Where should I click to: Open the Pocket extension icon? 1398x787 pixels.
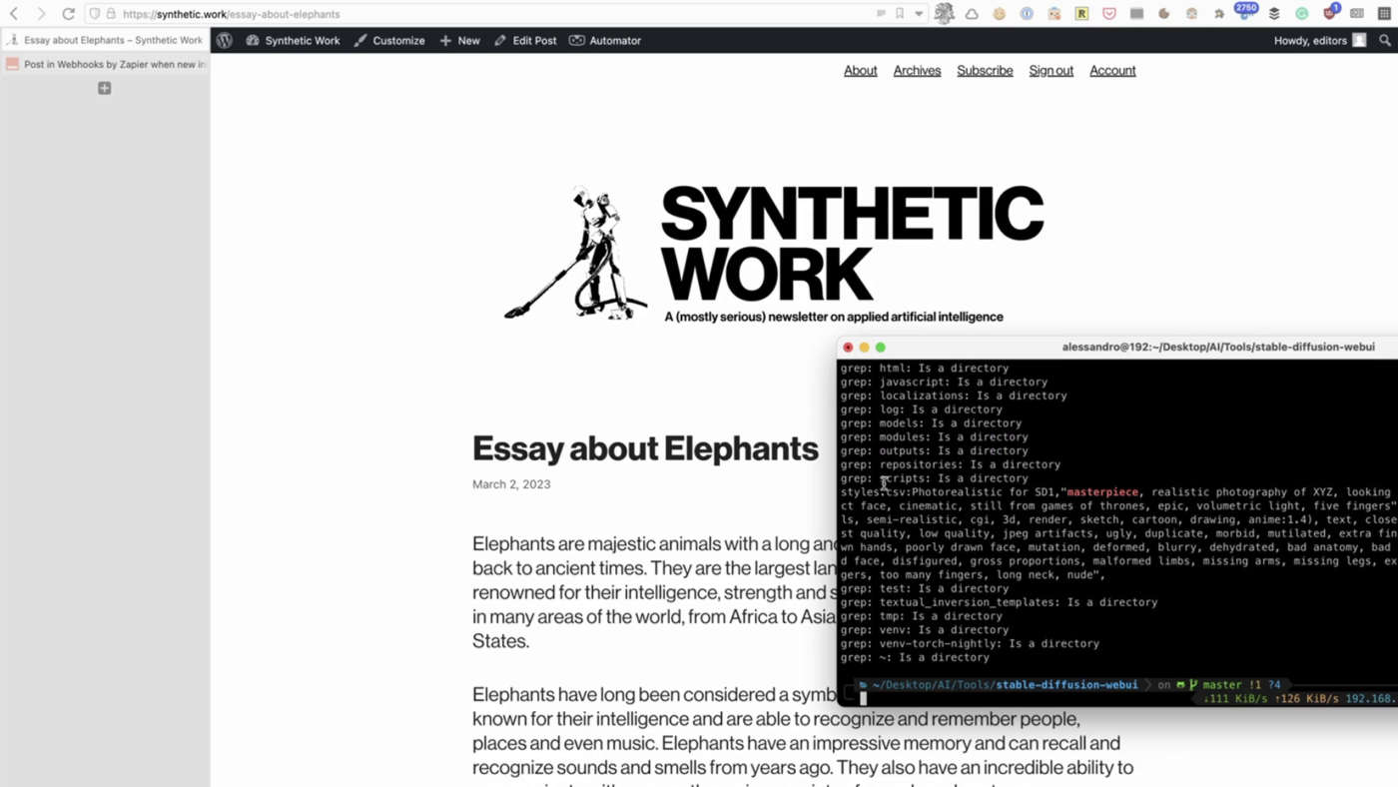[1109, 14]
